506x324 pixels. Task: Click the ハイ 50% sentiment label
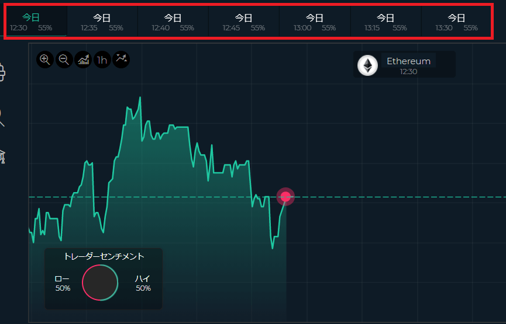pyautogui.click(x=143, y=283)
